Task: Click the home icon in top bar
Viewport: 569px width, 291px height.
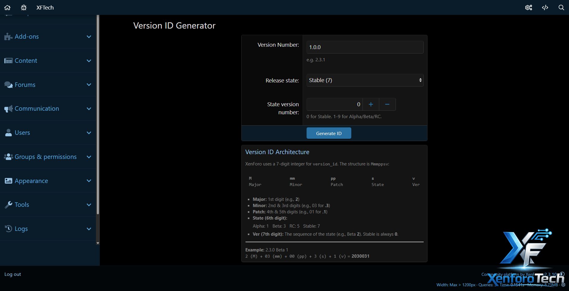Action: point(7,7)
